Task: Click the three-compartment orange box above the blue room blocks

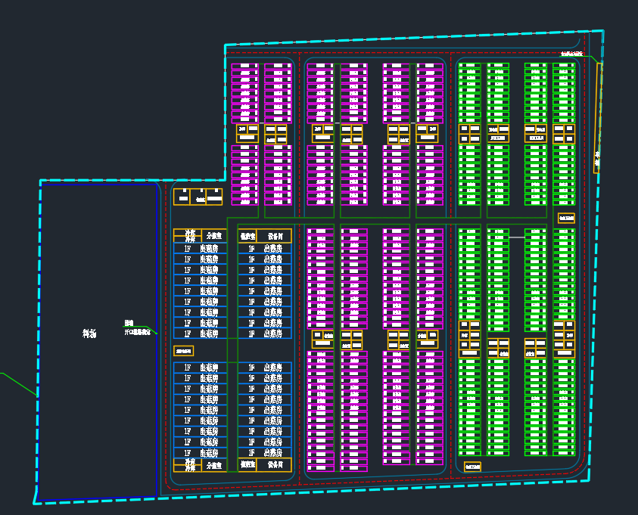Action: [x=198, y=197]
